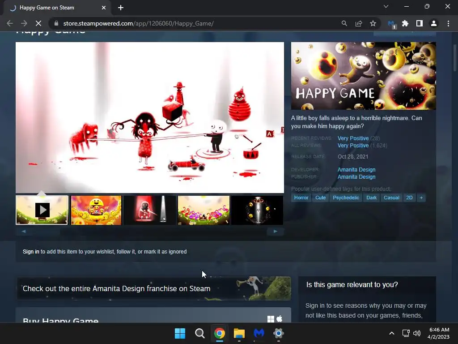Click the left arrow of thumbnail strip
The image size is (458, 344).
click(x=24, y=231)
